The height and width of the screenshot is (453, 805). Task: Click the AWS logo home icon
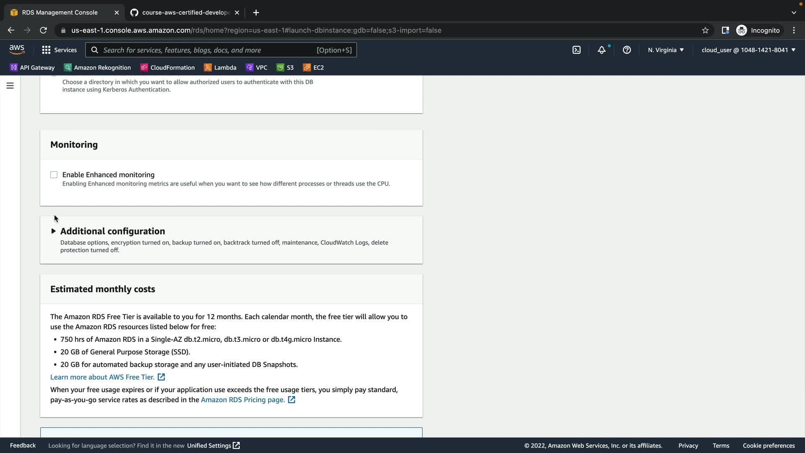[17, 49]
